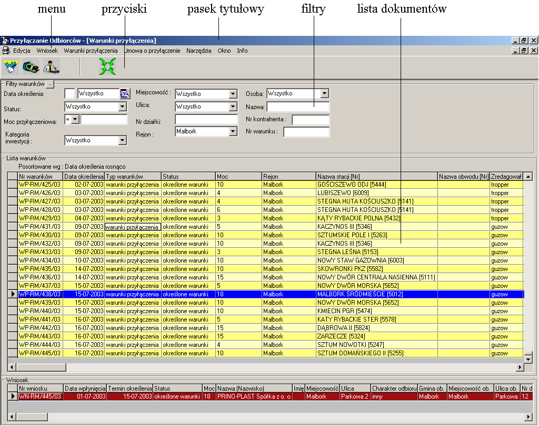Click the Nr działki input field
539x426 pixels.
(x=206, y=120)
